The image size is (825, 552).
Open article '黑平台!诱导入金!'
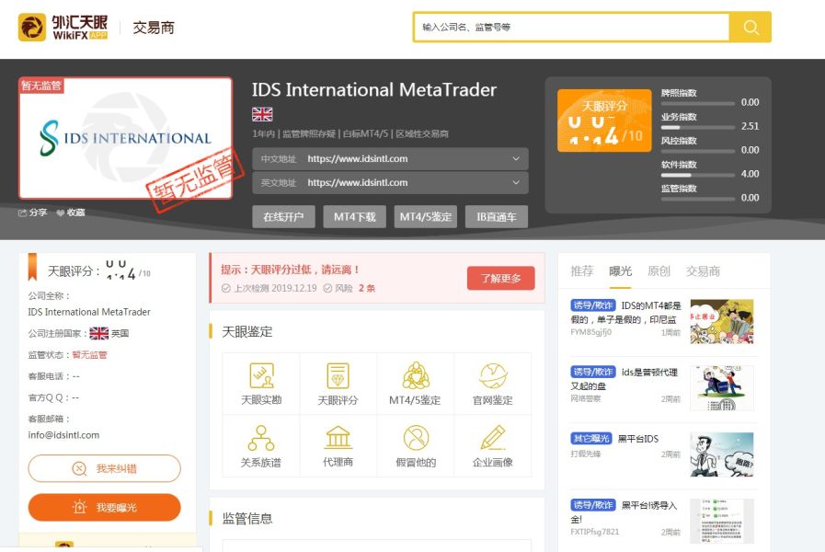click(x=624, y=512)
